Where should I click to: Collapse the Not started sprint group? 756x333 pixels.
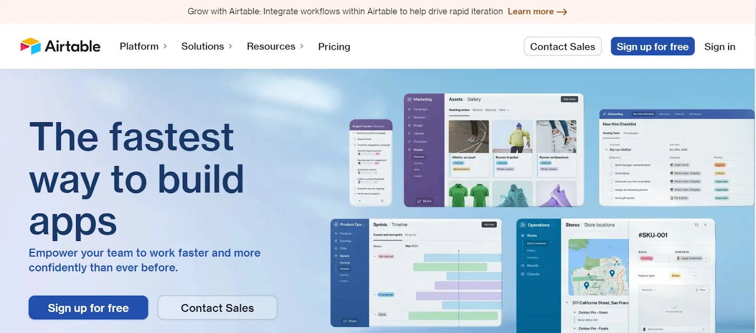[x=375, y=257]
